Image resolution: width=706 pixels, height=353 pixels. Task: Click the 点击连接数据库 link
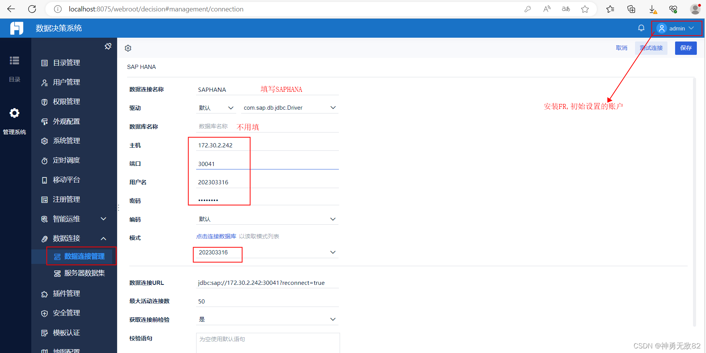click(x=216, y=236)
